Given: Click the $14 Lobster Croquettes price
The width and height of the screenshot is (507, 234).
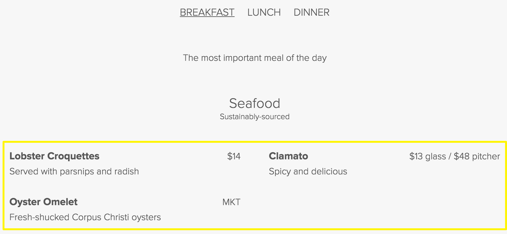Looking at the screenshot, I should tap(234, 156).
